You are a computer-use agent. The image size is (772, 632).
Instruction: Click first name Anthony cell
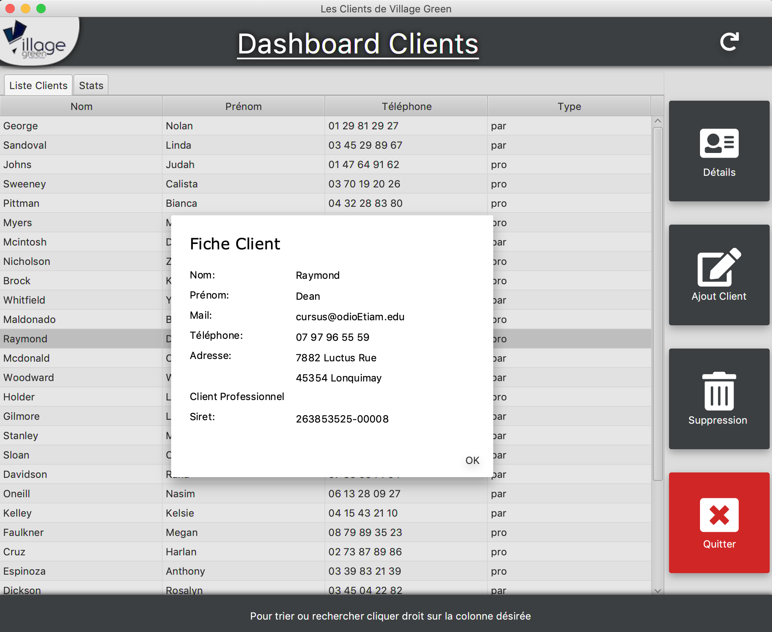click(244, 571)
